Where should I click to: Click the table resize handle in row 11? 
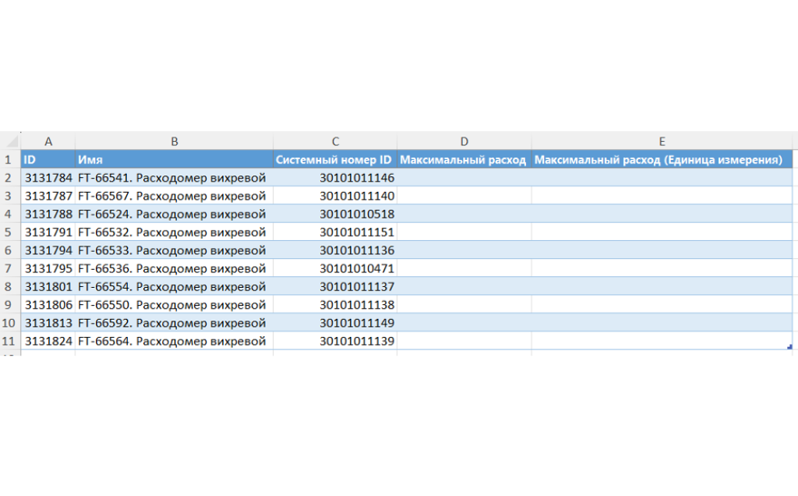790,347
